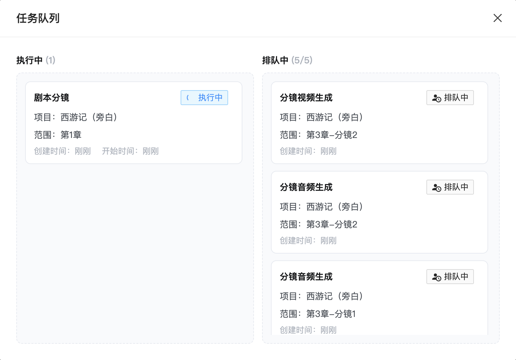Click the spinner icon in 执行中 badge
This screenshot has height=360, width=516.
188,98
